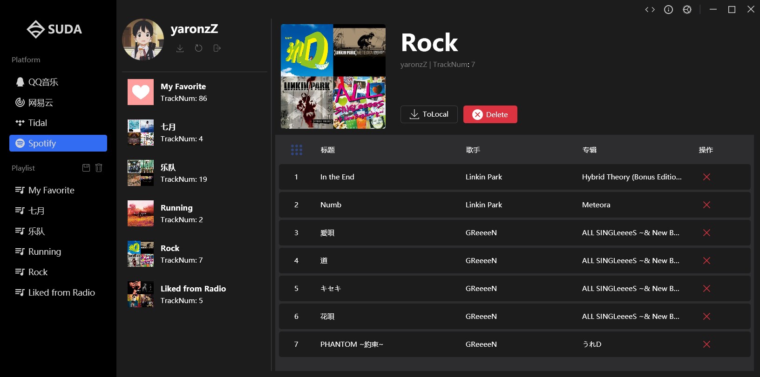Click the Rock playlist large cover art

(x=333, y=76)
